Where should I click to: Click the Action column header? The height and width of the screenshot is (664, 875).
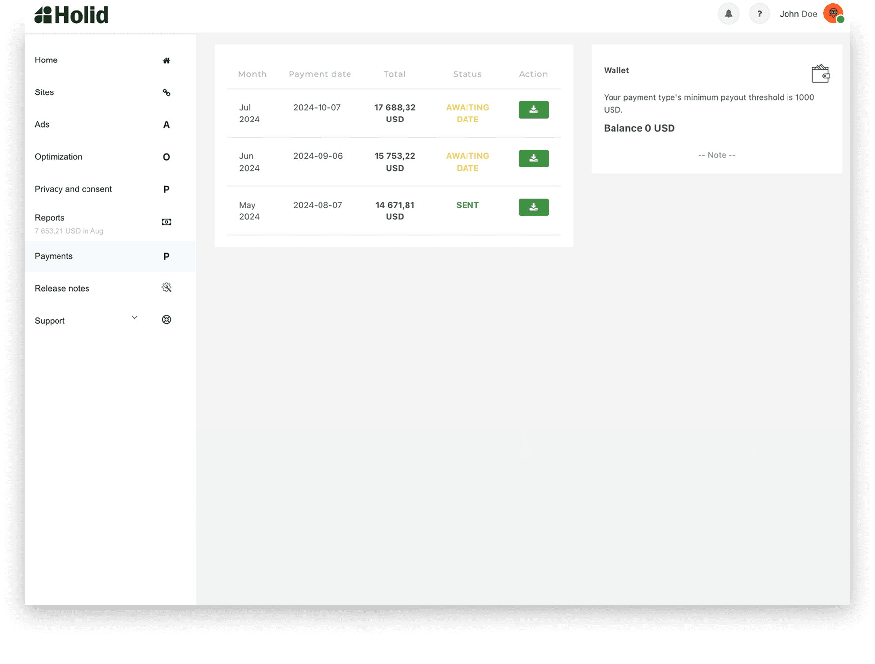[533, 74]
